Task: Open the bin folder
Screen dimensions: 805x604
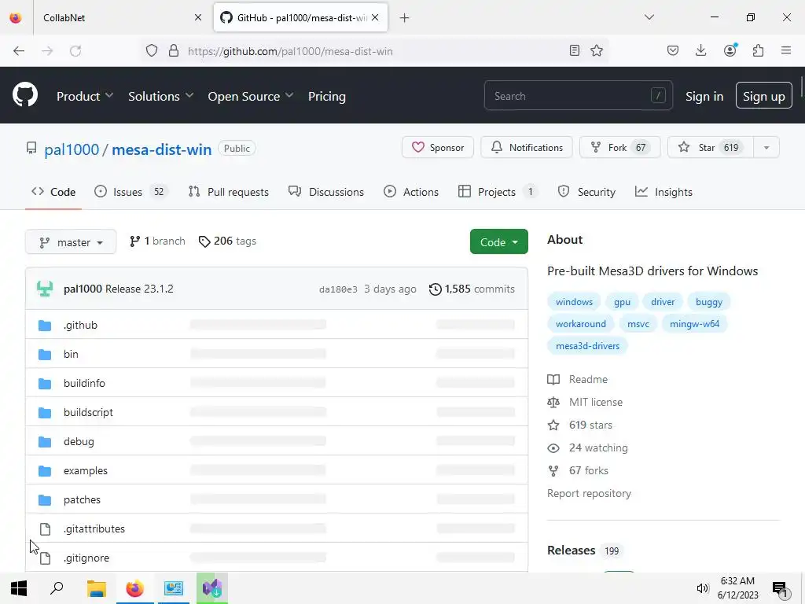Action: coord(71,355)
